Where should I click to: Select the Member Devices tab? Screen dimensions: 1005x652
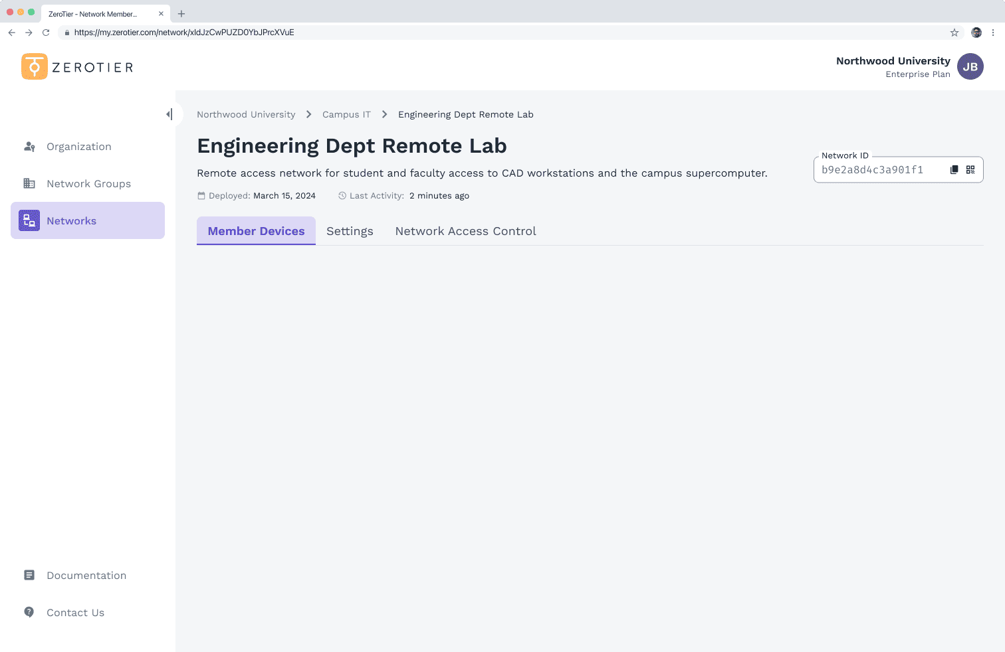256,231
